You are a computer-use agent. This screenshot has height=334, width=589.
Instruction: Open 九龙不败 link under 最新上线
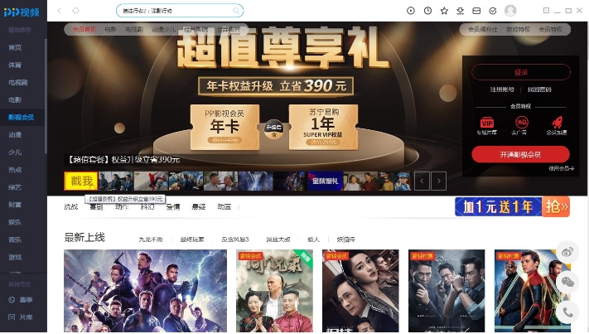coord(151,240)
